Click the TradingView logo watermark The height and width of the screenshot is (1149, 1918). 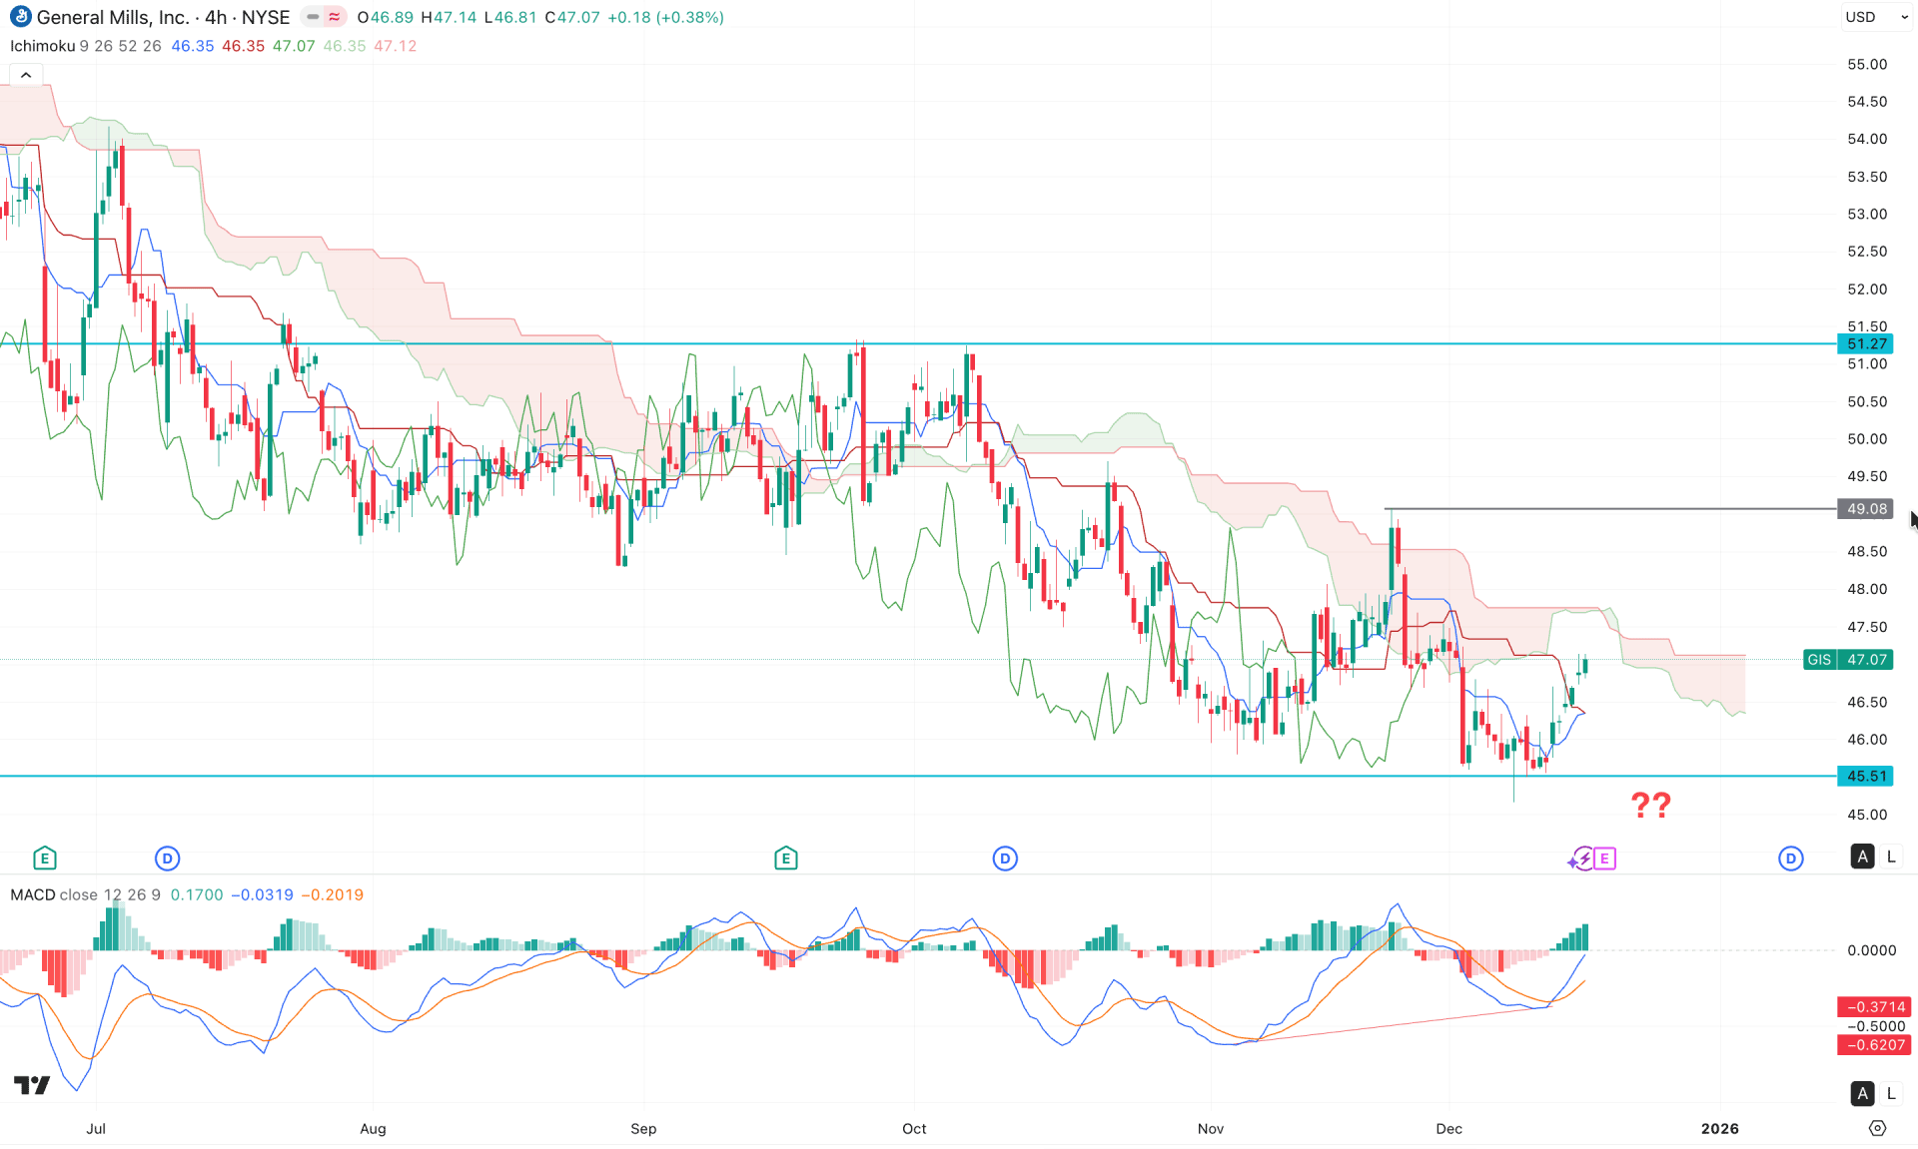click(31, 1085)
